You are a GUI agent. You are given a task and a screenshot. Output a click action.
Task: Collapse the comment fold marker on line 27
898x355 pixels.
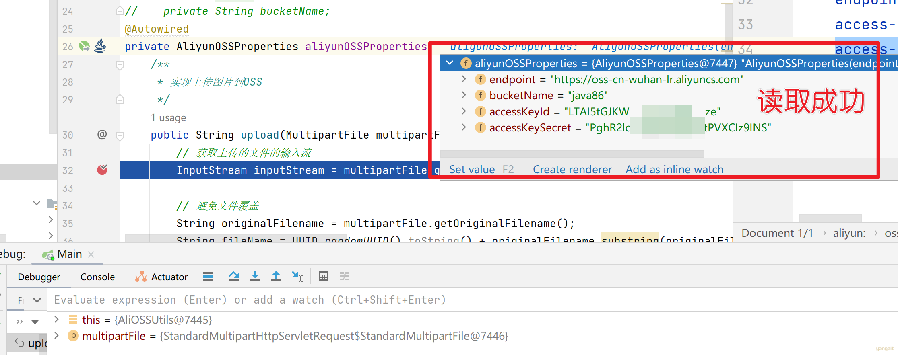tap(120, 65)
